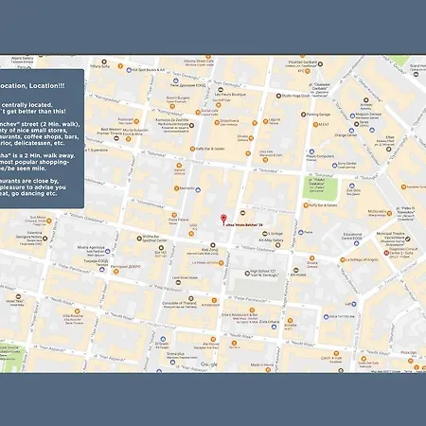Click the Magazin Daniele shop icon
Screen dimensions: 426x426
352,115
